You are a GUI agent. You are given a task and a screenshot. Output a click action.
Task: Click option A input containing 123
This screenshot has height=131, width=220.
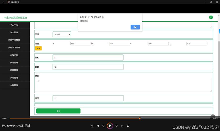[81, 43]
